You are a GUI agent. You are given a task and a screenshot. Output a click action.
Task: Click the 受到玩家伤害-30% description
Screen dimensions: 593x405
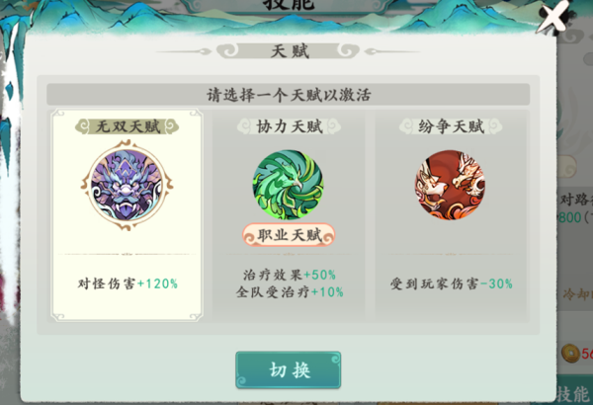coord(452,283)
